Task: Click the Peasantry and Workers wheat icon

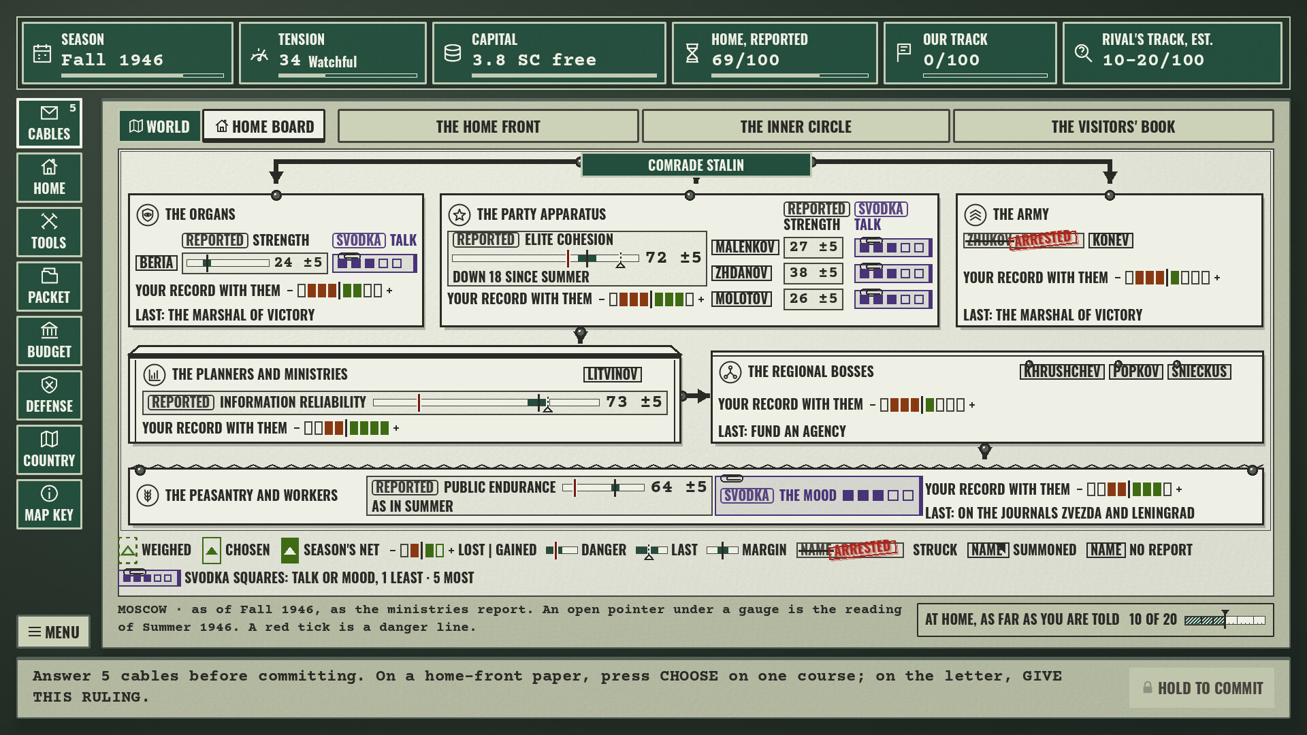Action: point(148,495)
